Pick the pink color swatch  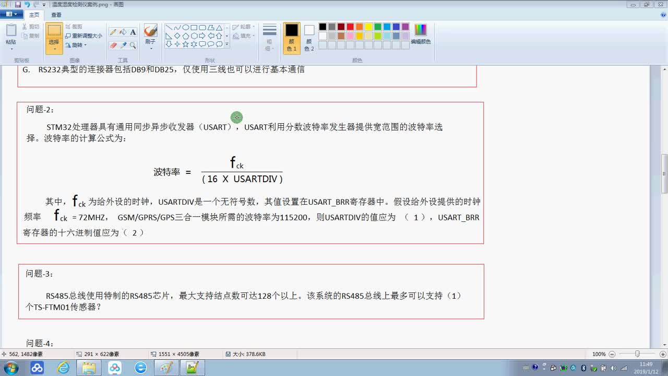click(350, 36)
